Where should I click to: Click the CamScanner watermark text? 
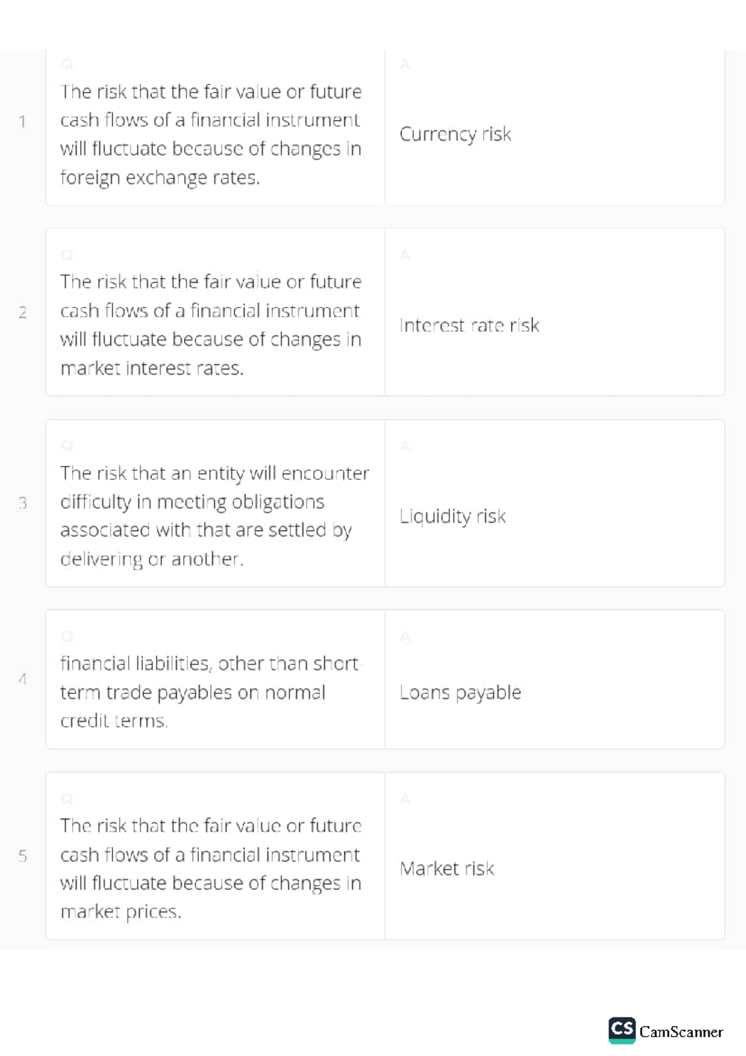(681, 1032)
